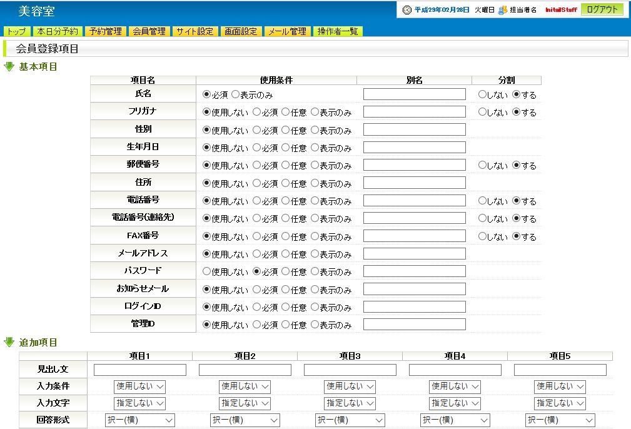Open the 回答形式 dropdown for 項目3
The image size is (631, 429).
(x=350, y=420)
